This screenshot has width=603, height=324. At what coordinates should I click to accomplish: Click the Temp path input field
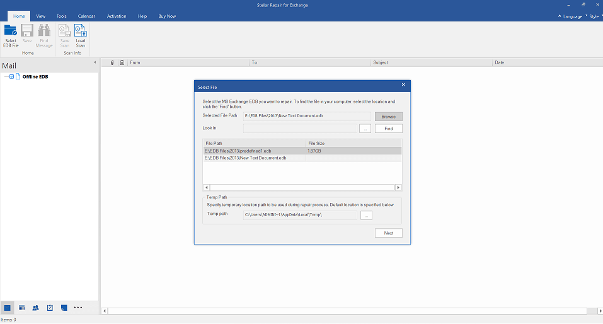pos(300,215)
